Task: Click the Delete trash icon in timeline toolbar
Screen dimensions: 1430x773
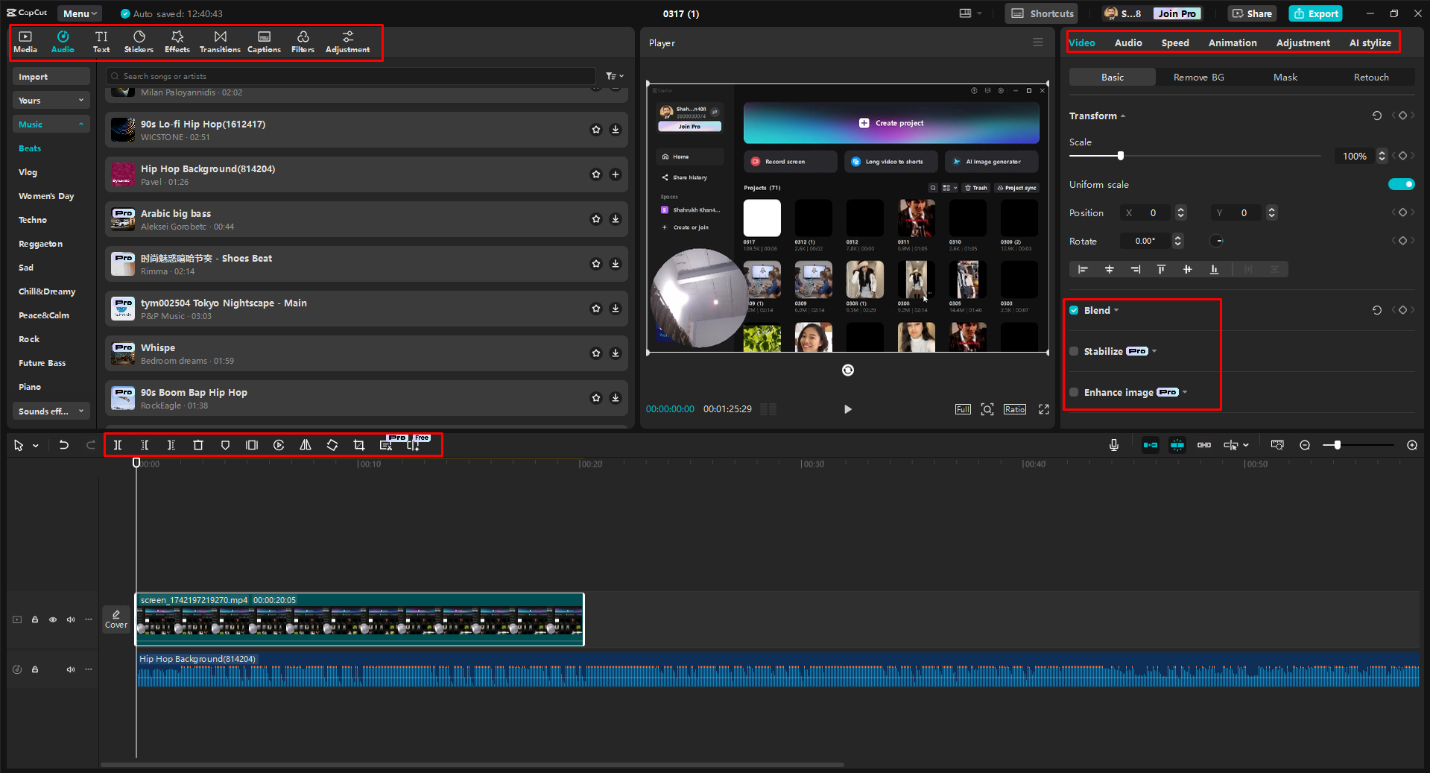Action: pos(198,445)
